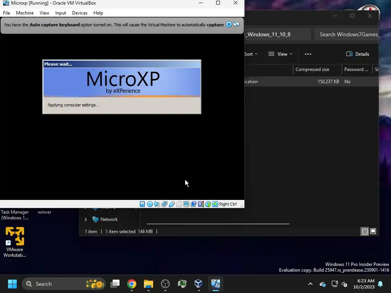Click the 150,237 KB file row
Viewport: 391px width, 293px height.
tap(312, 82)
